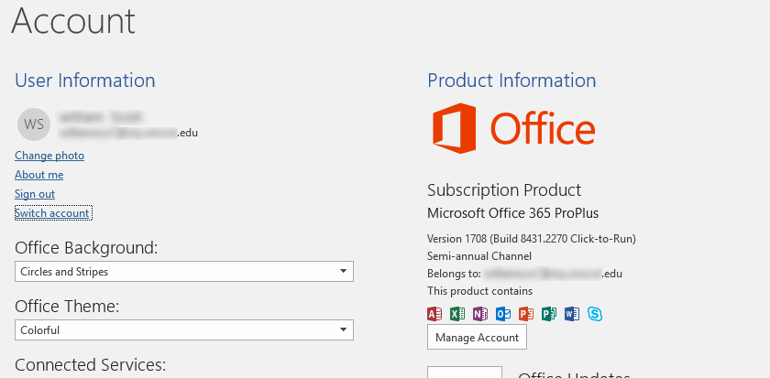Screen dimensions: 770x378
Task: Click the WS user avatar circle
Action: 34,124
